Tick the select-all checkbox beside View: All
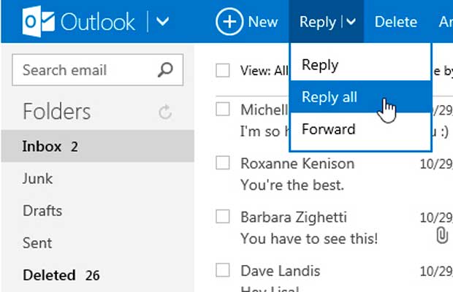 pos(223,70)
